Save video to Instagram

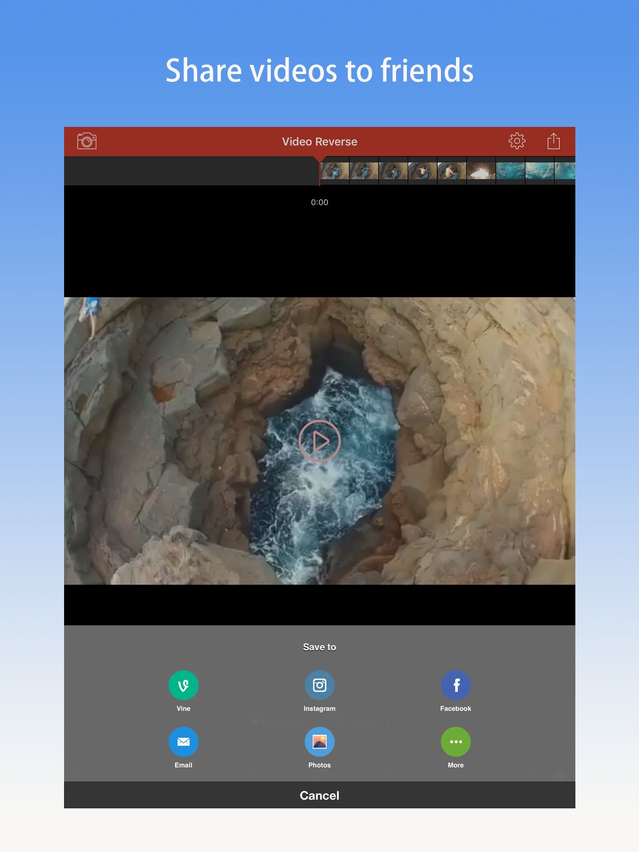pyautogui.click(x=319, y=685)
